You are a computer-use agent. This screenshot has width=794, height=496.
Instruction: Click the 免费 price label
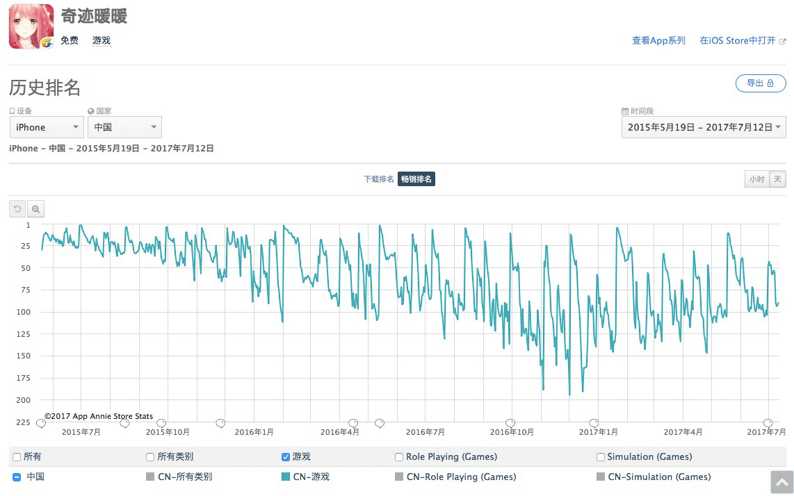tap(70, 40)
